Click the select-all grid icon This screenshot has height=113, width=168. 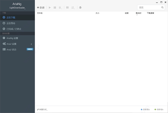(67, 8)
